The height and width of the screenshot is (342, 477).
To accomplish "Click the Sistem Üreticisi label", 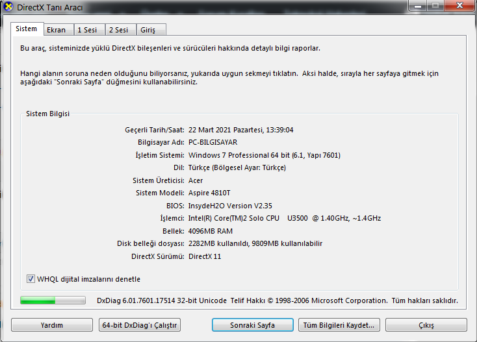I will pyautogui.click(x=158, y=180).
